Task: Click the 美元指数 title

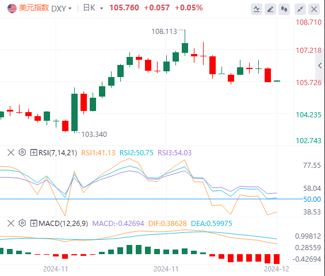Action: [x=34, y=8]
